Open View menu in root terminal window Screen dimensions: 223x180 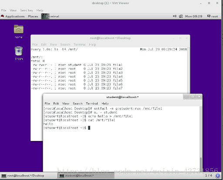coord(53,44)
